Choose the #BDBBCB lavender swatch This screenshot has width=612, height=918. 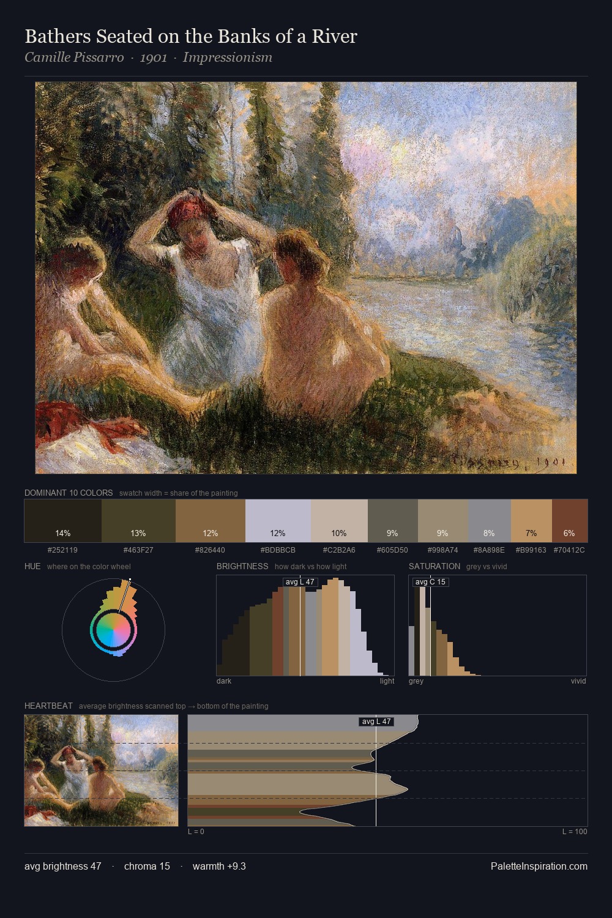point(278,521)
